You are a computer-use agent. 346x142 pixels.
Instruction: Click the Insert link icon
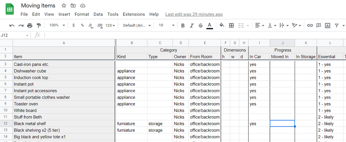pyautogui.click(x=310, y=25)
